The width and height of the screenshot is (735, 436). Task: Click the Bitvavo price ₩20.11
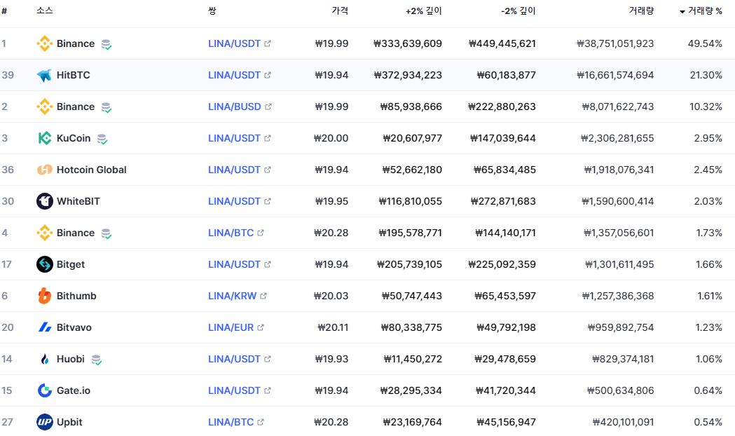pos(334,327)
